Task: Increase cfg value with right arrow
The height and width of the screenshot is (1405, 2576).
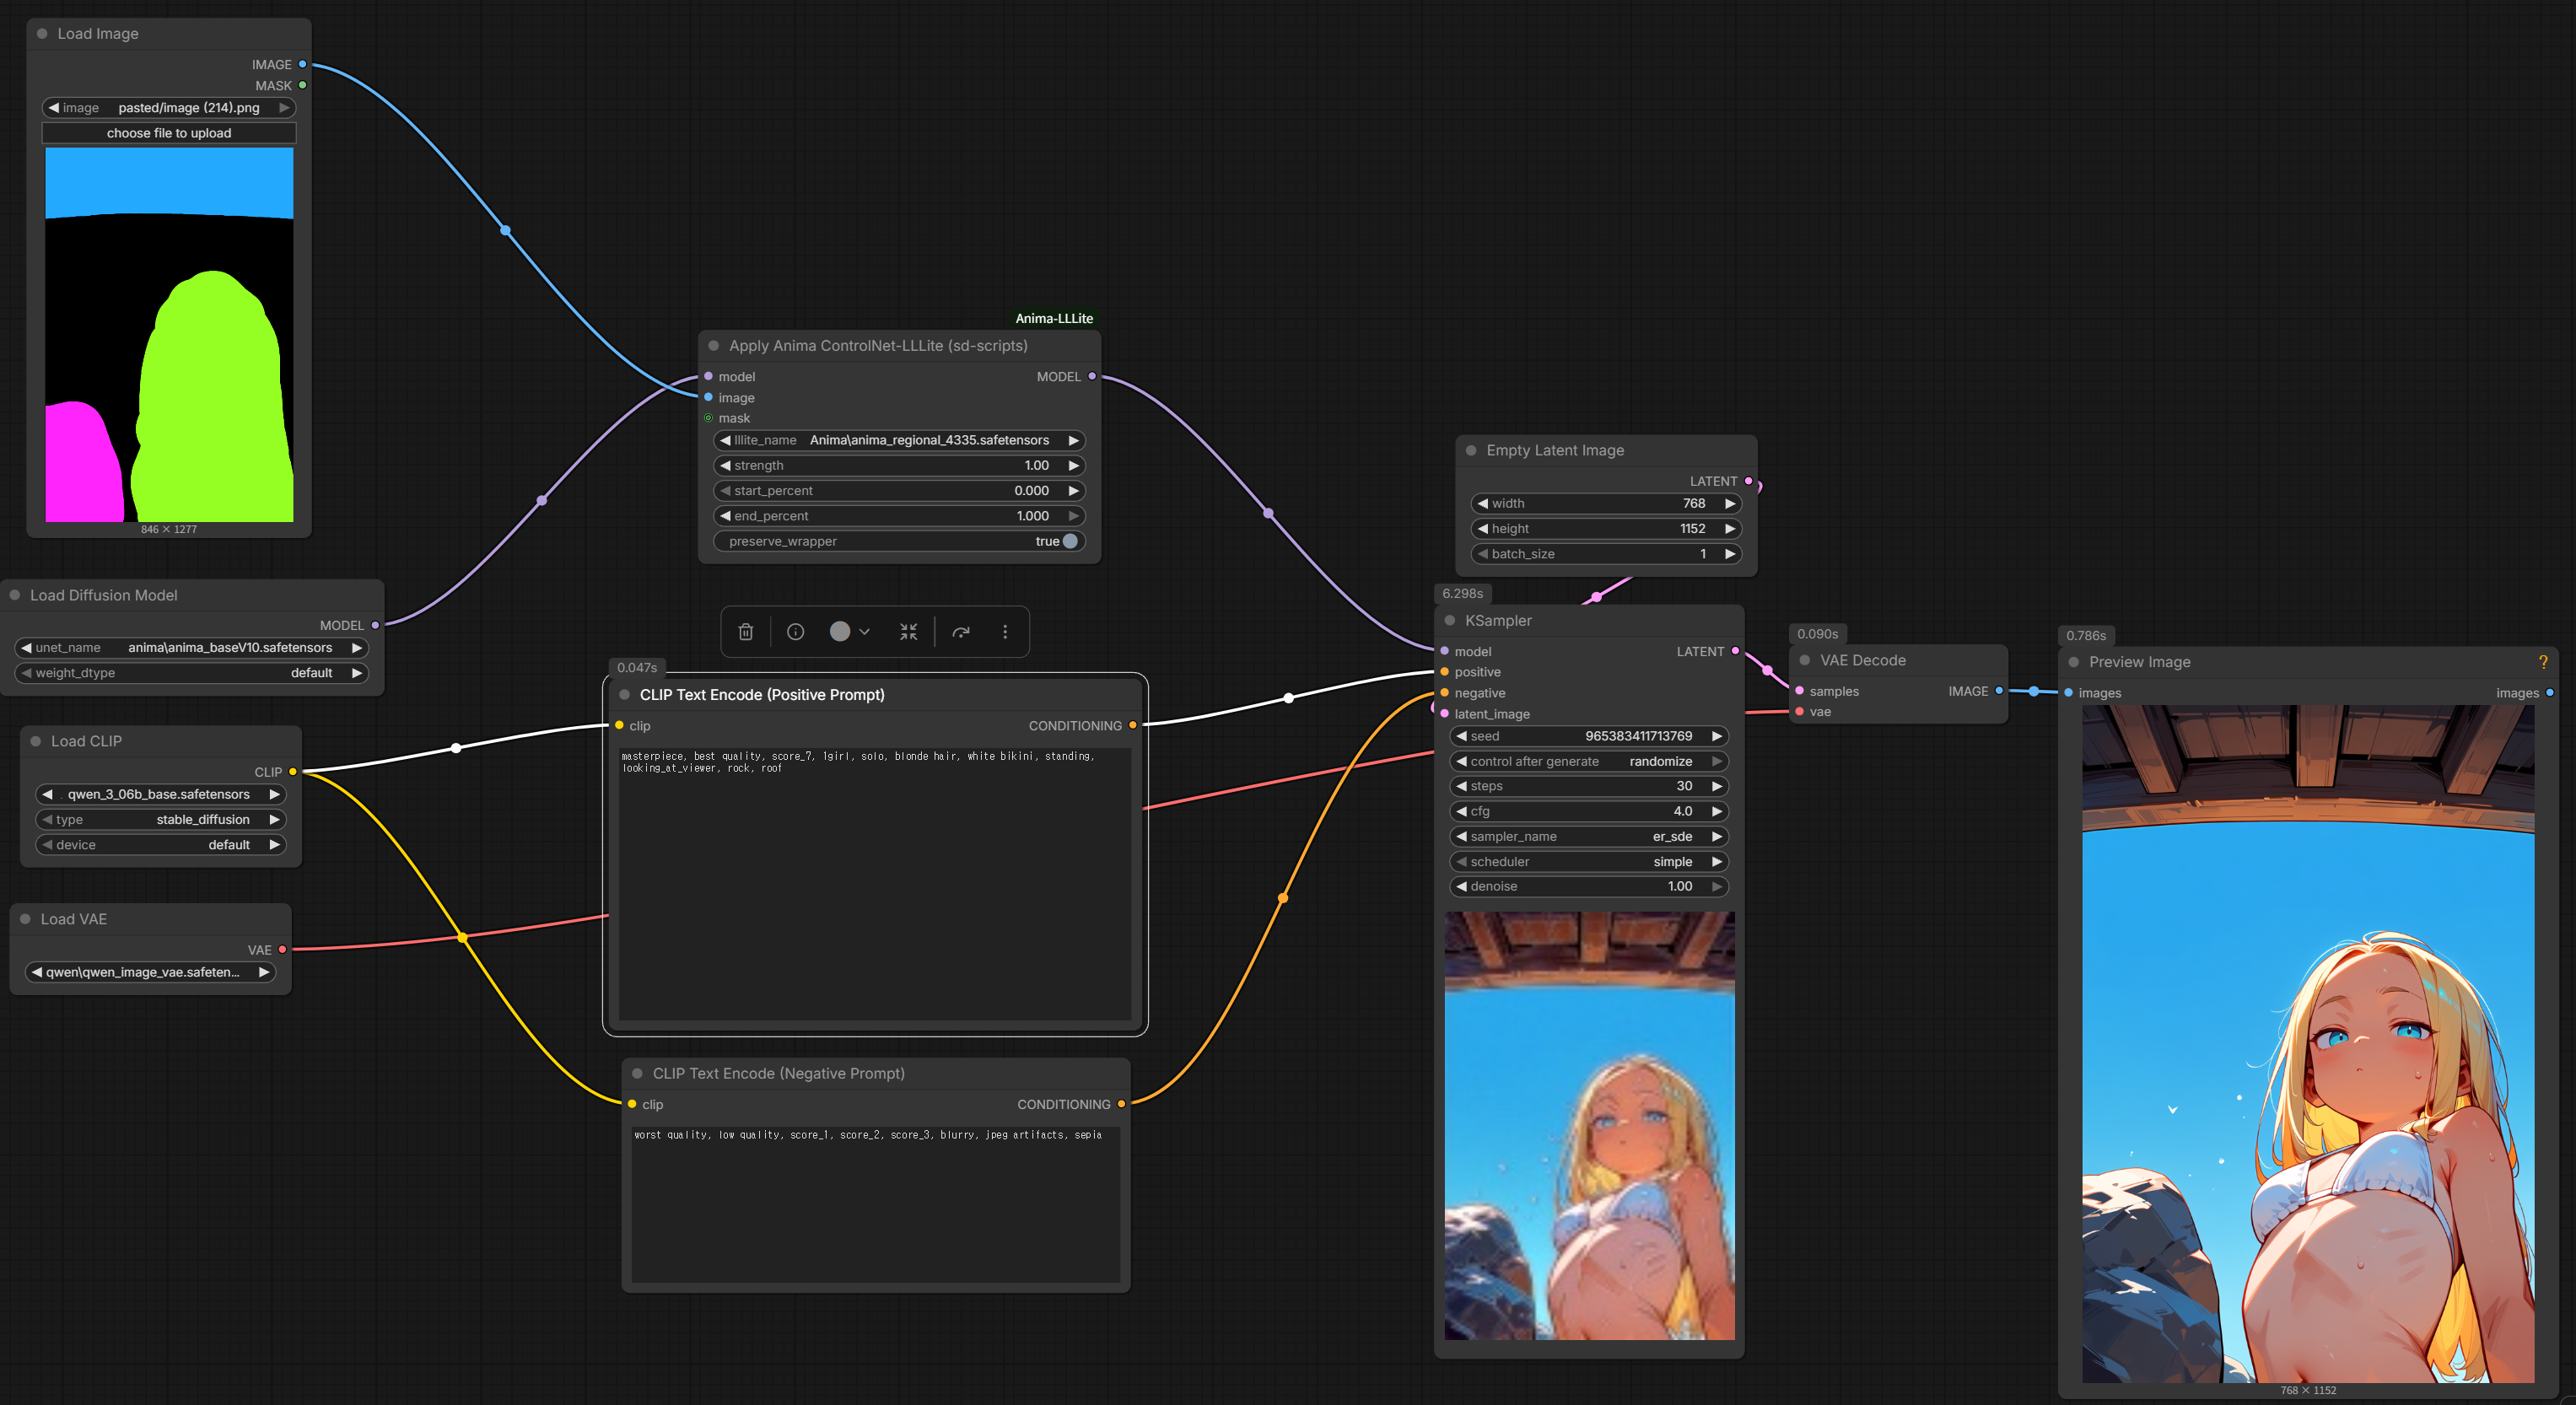Action: [1717, 811]
